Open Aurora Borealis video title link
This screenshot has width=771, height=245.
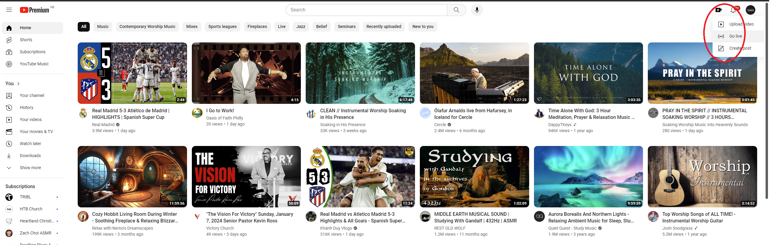point(591,217)
